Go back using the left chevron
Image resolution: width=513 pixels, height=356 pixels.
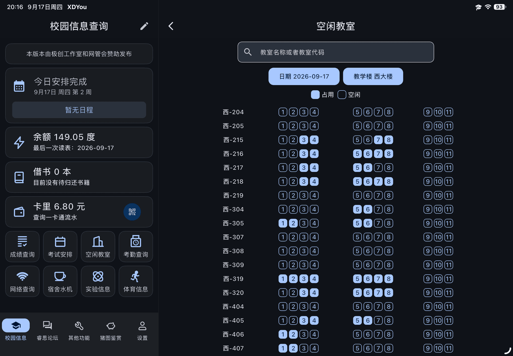pos(171,26)
